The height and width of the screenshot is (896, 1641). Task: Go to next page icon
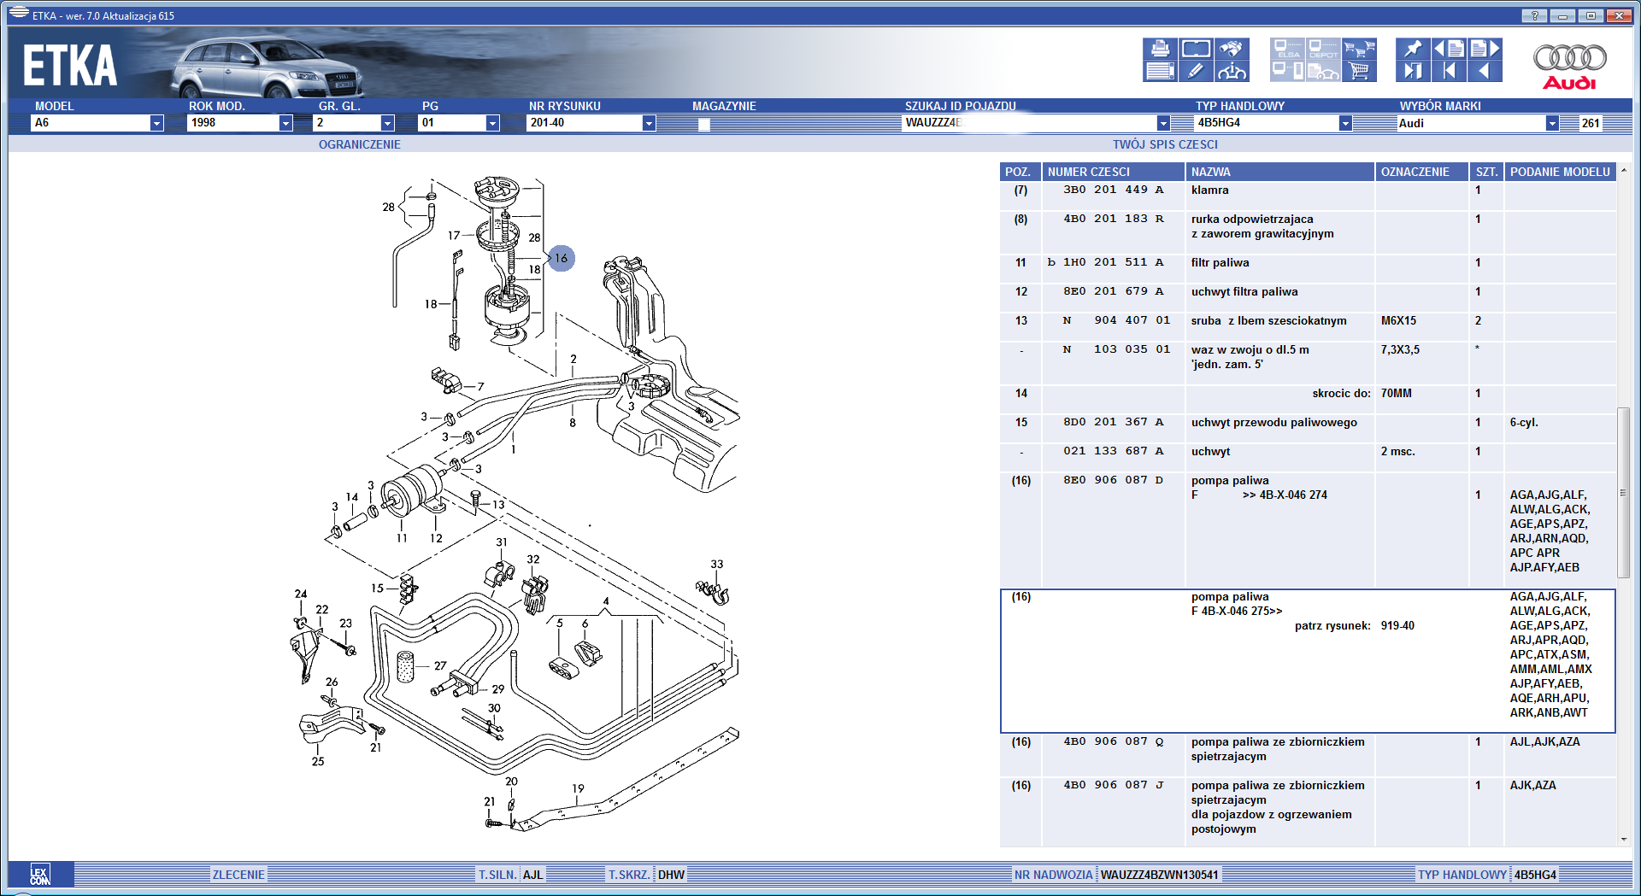pos(1485,49)
